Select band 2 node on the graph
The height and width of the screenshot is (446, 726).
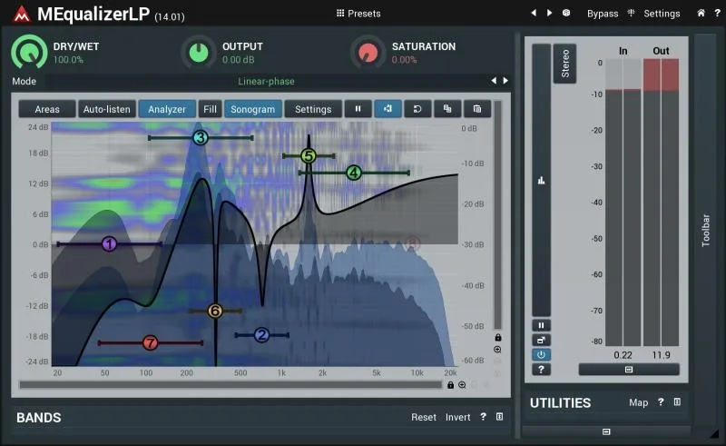point(262,335)
